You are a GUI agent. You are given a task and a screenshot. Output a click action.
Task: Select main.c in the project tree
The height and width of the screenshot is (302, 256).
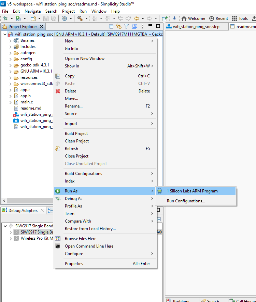click(x=27, y=102)
